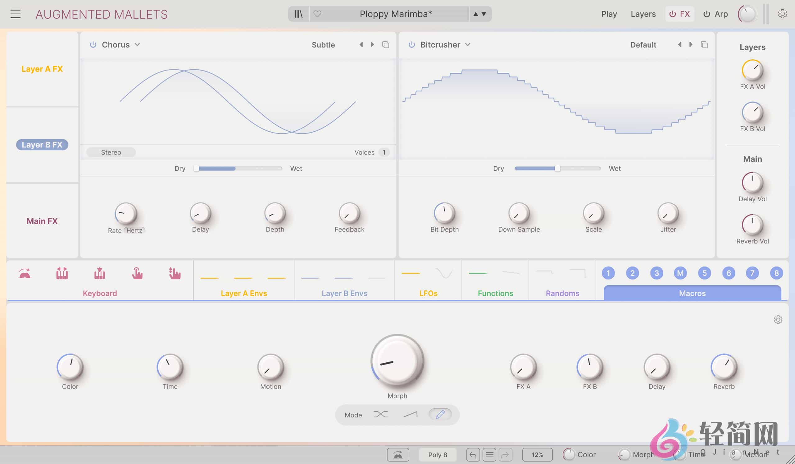Switch to the Play view
This screenshot has height=464, width=795.
[x=609, y=14]
